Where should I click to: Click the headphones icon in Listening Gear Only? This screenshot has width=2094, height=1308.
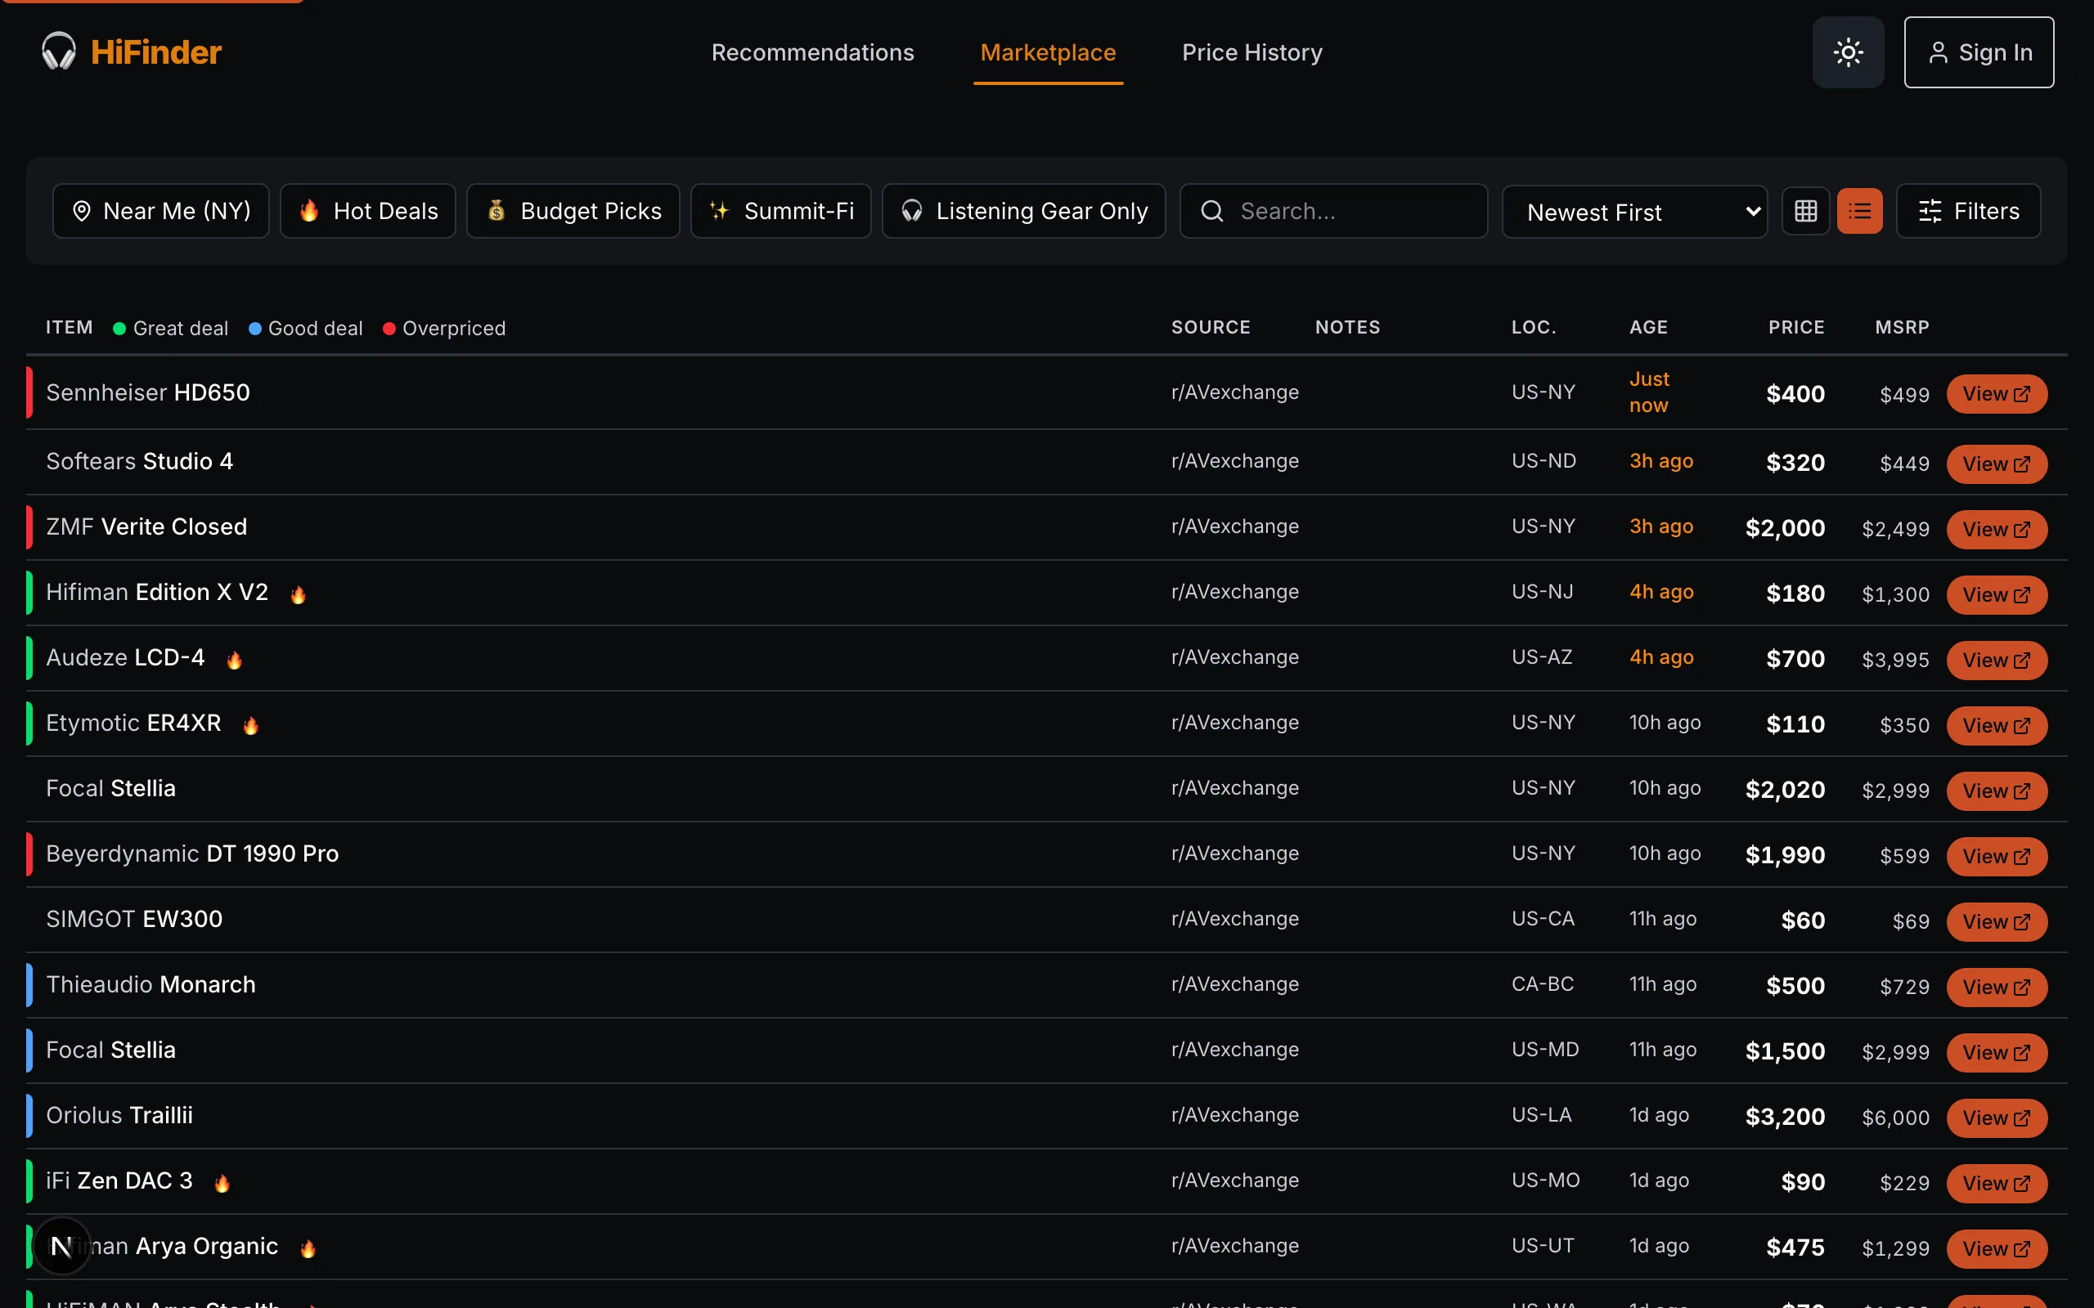click(x=911, y=211)
